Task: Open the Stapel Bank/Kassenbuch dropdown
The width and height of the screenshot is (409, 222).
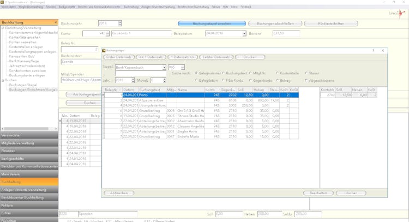Action: (x=164, y=67)
